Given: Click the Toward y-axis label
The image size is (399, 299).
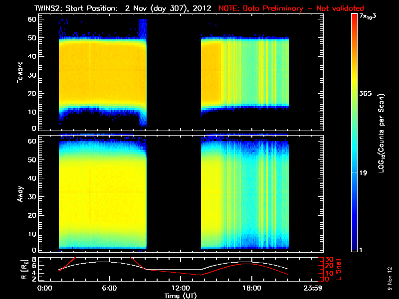Looking at the screenshot, I should click(x=20, y=72).
